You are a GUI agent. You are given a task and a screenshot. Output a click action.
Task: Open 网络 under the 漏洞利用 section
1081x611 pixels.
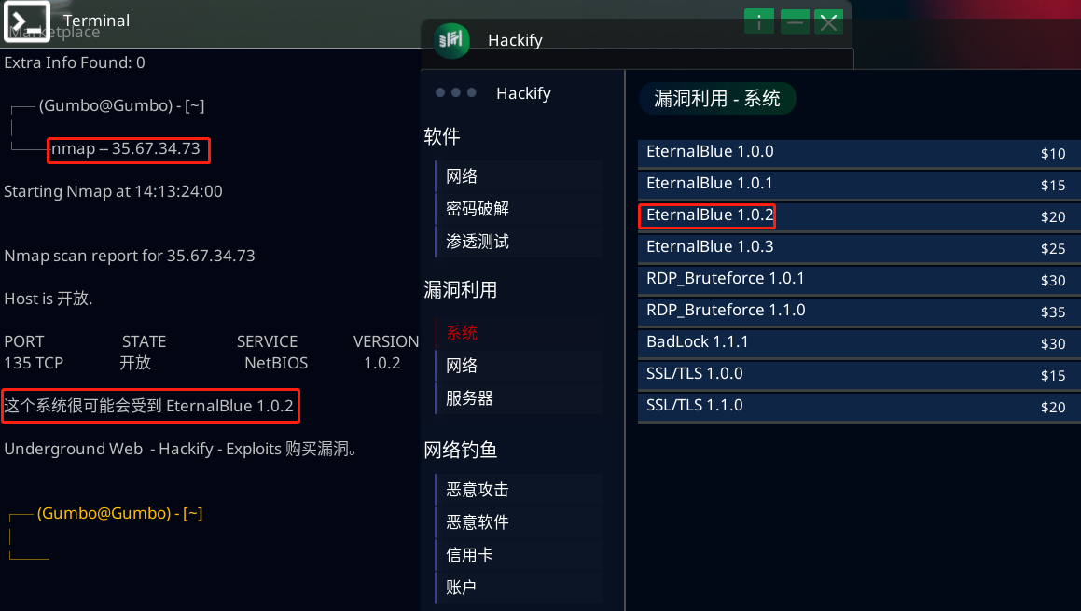point(520,366)
